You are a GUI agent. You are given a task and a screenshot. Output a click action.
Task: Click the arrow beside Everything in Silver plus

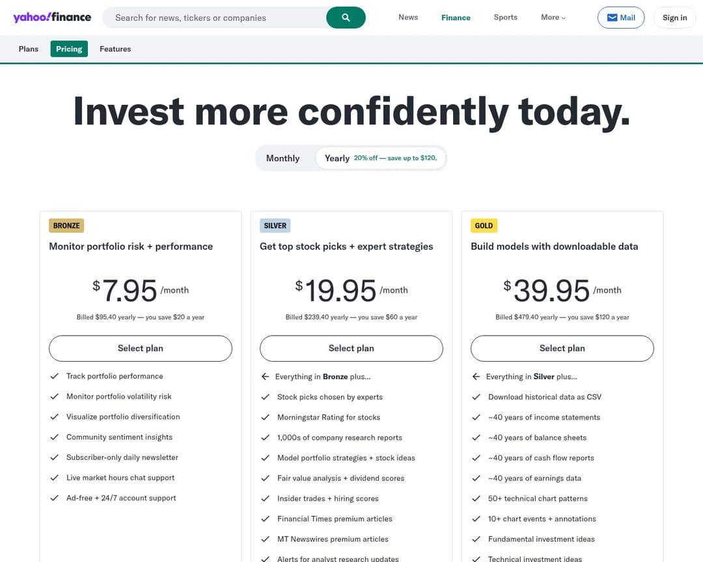[476, 376]
